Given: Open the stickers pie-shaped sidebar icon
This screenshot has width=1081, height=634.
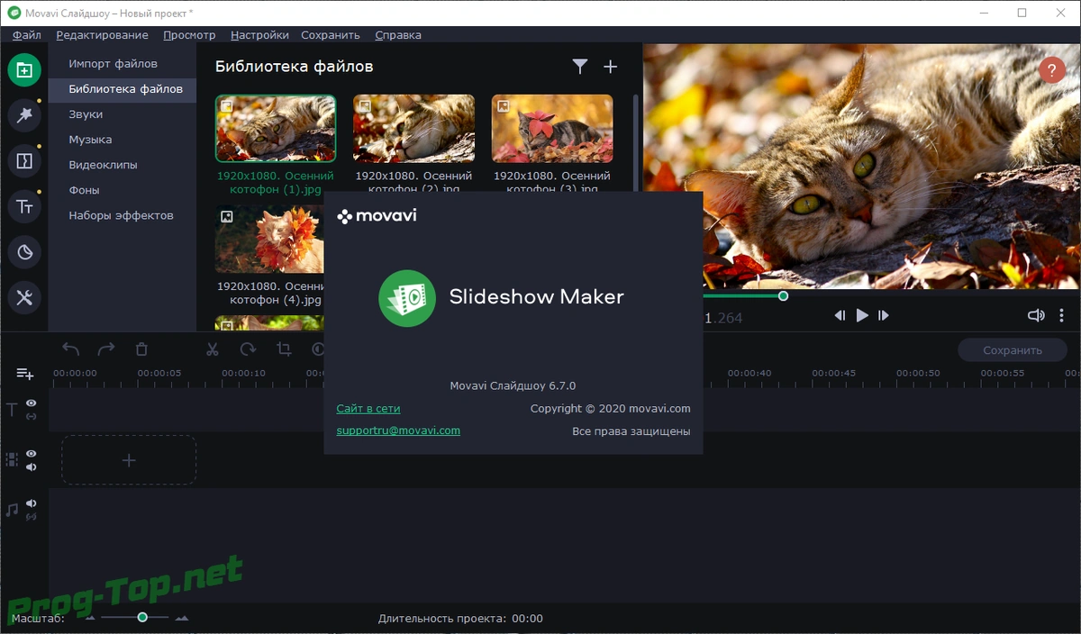Looking at the screenshot, I should point(24,252).
